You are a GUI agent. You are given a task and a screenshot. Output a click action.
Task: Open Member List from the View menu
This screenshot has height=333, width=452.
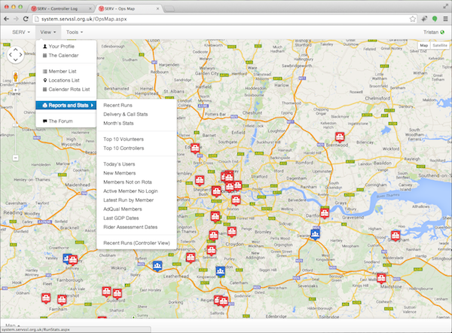pos(64,70)
